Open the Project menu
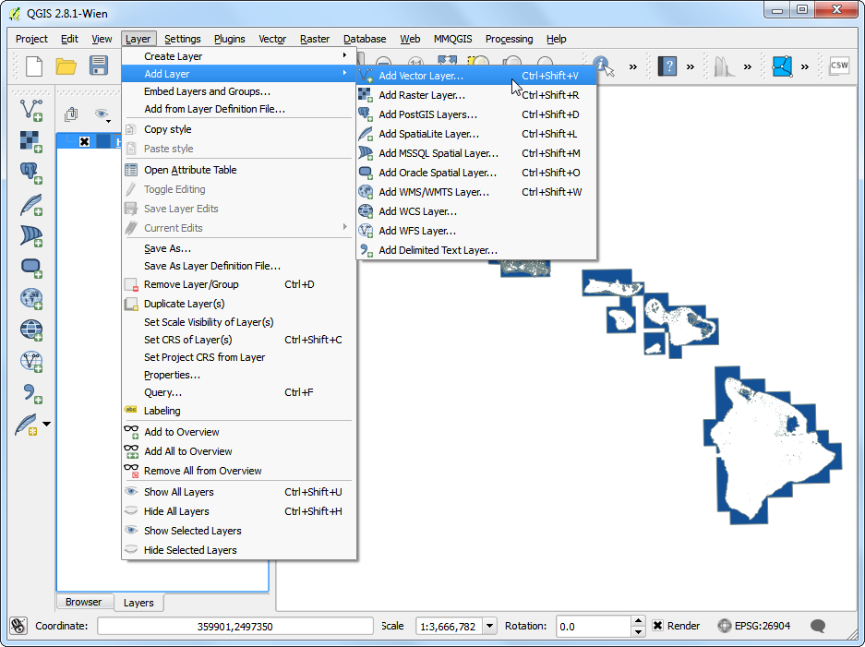The image size is (865, 647). click(x=31, y=39)
